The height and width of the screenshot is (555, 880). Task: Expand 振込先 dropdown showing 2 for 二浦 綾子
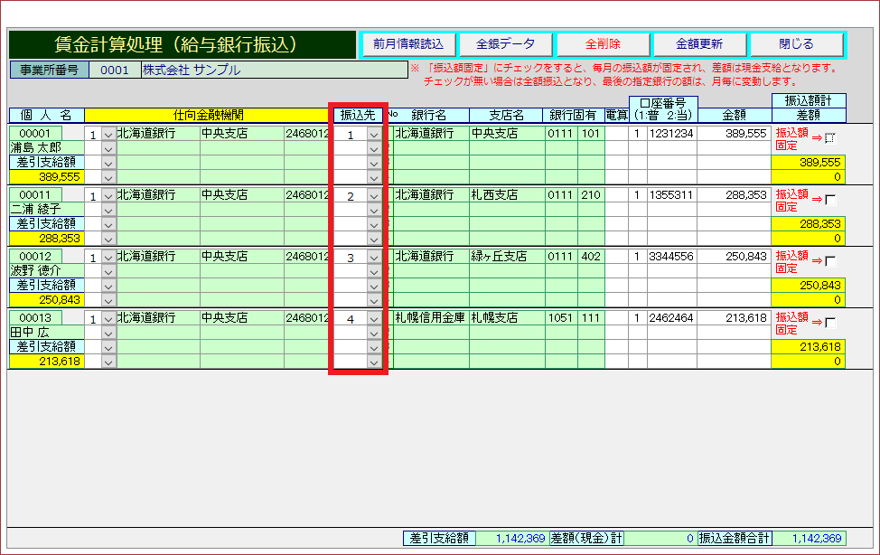pos(374,196)
